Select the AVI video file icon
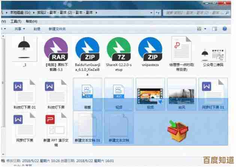Screen dimensions: 236x167 point(119,91)
